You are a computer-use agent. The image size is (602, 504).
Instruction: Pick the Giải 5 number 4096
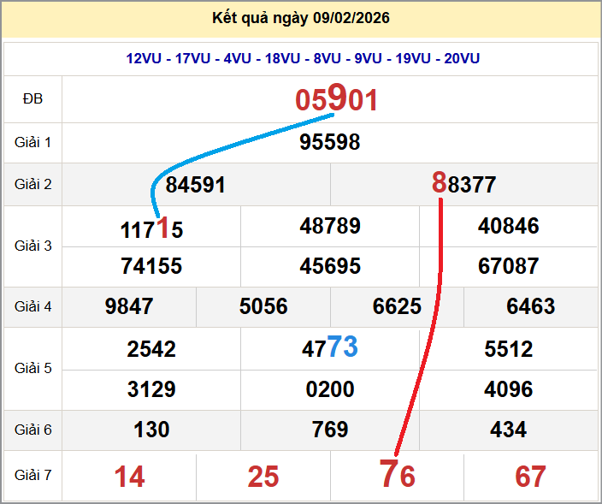[508, 389]
